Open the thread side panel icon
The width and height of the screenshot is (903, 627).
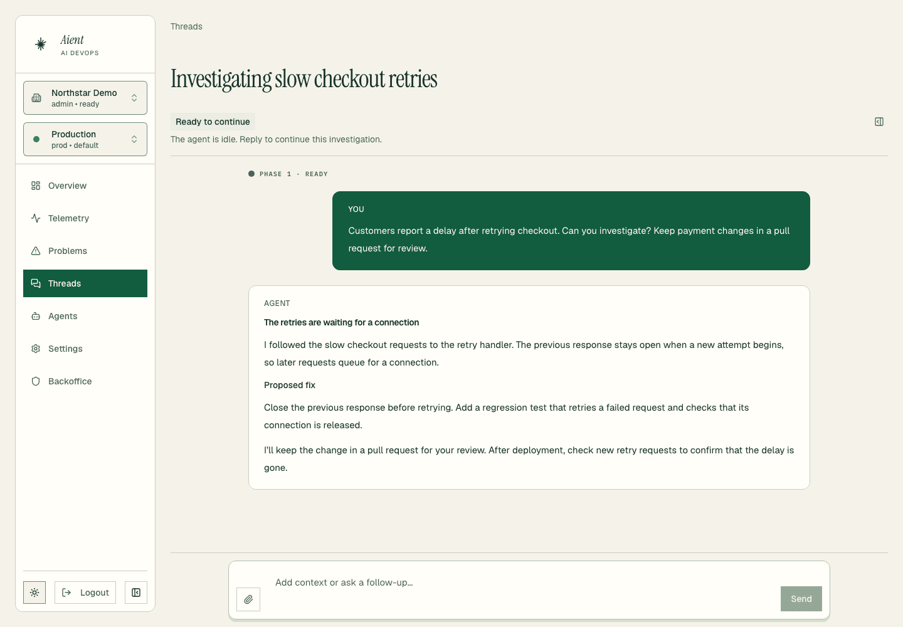pos(879,122)
